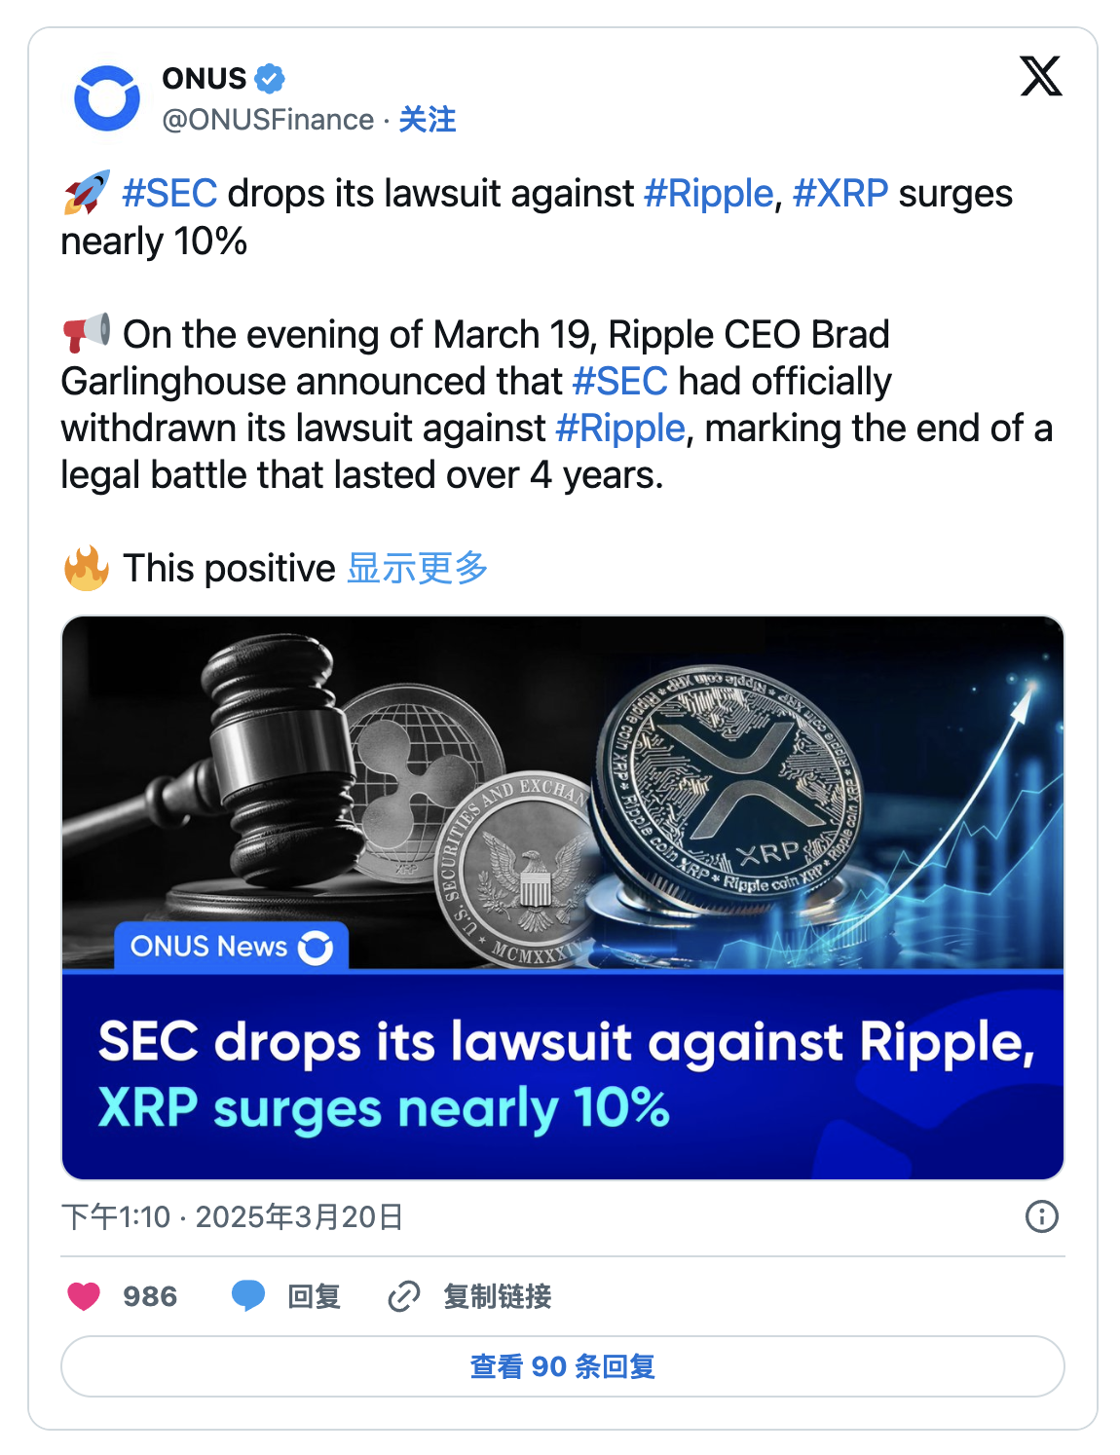Open #Ripple hashtag in second paragraph
1120x1455 pixels.
620,429
